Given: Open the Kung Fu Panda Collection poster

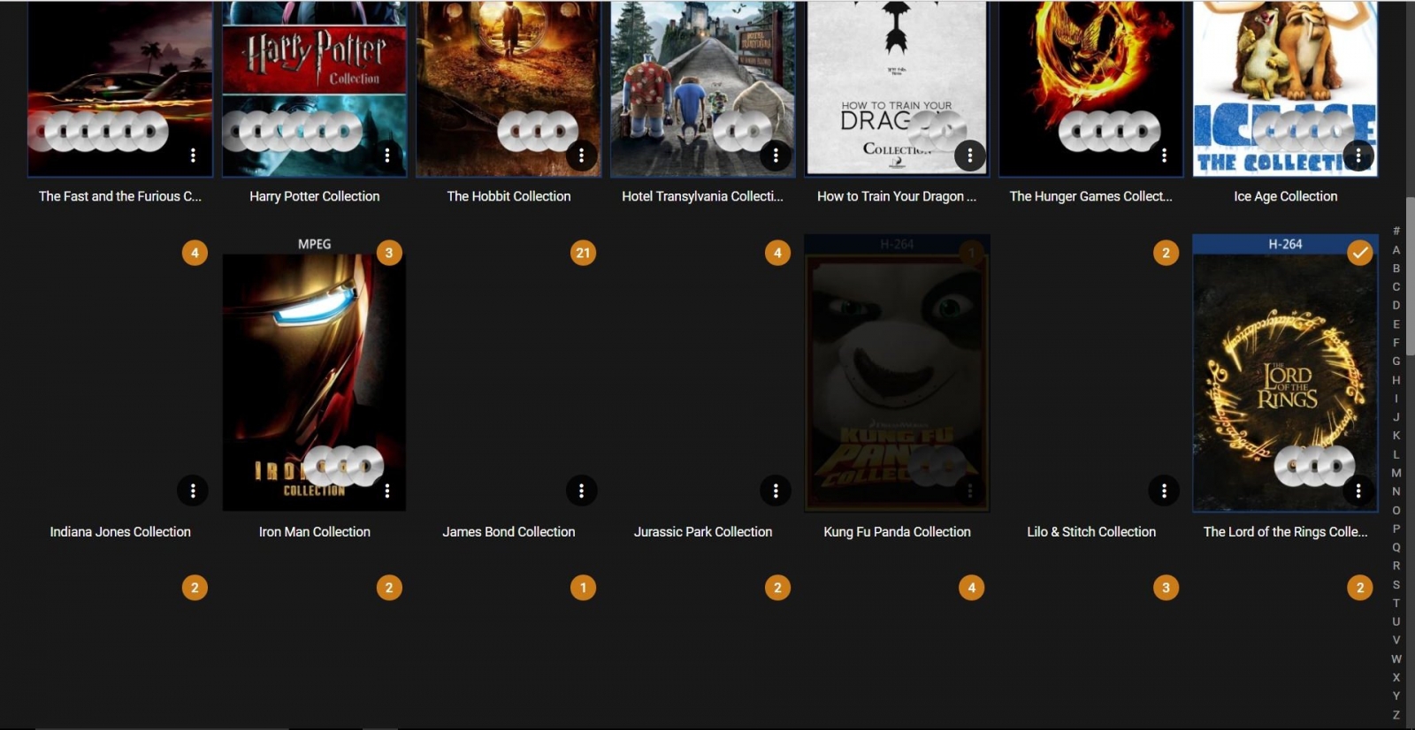Looking at the screenshot, I should click(897, 371).
